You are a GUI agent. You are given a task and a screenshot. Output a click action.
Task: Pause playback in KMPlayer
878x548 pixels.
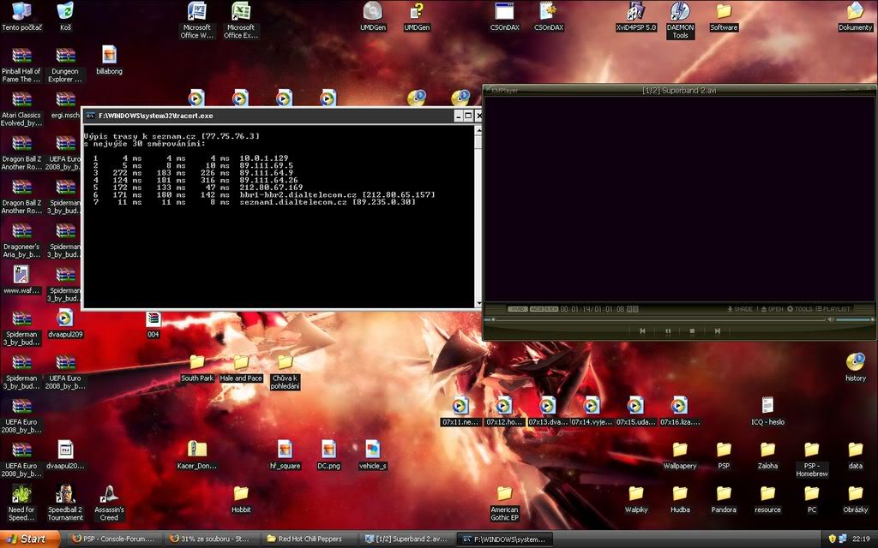[x=667, y=331]
